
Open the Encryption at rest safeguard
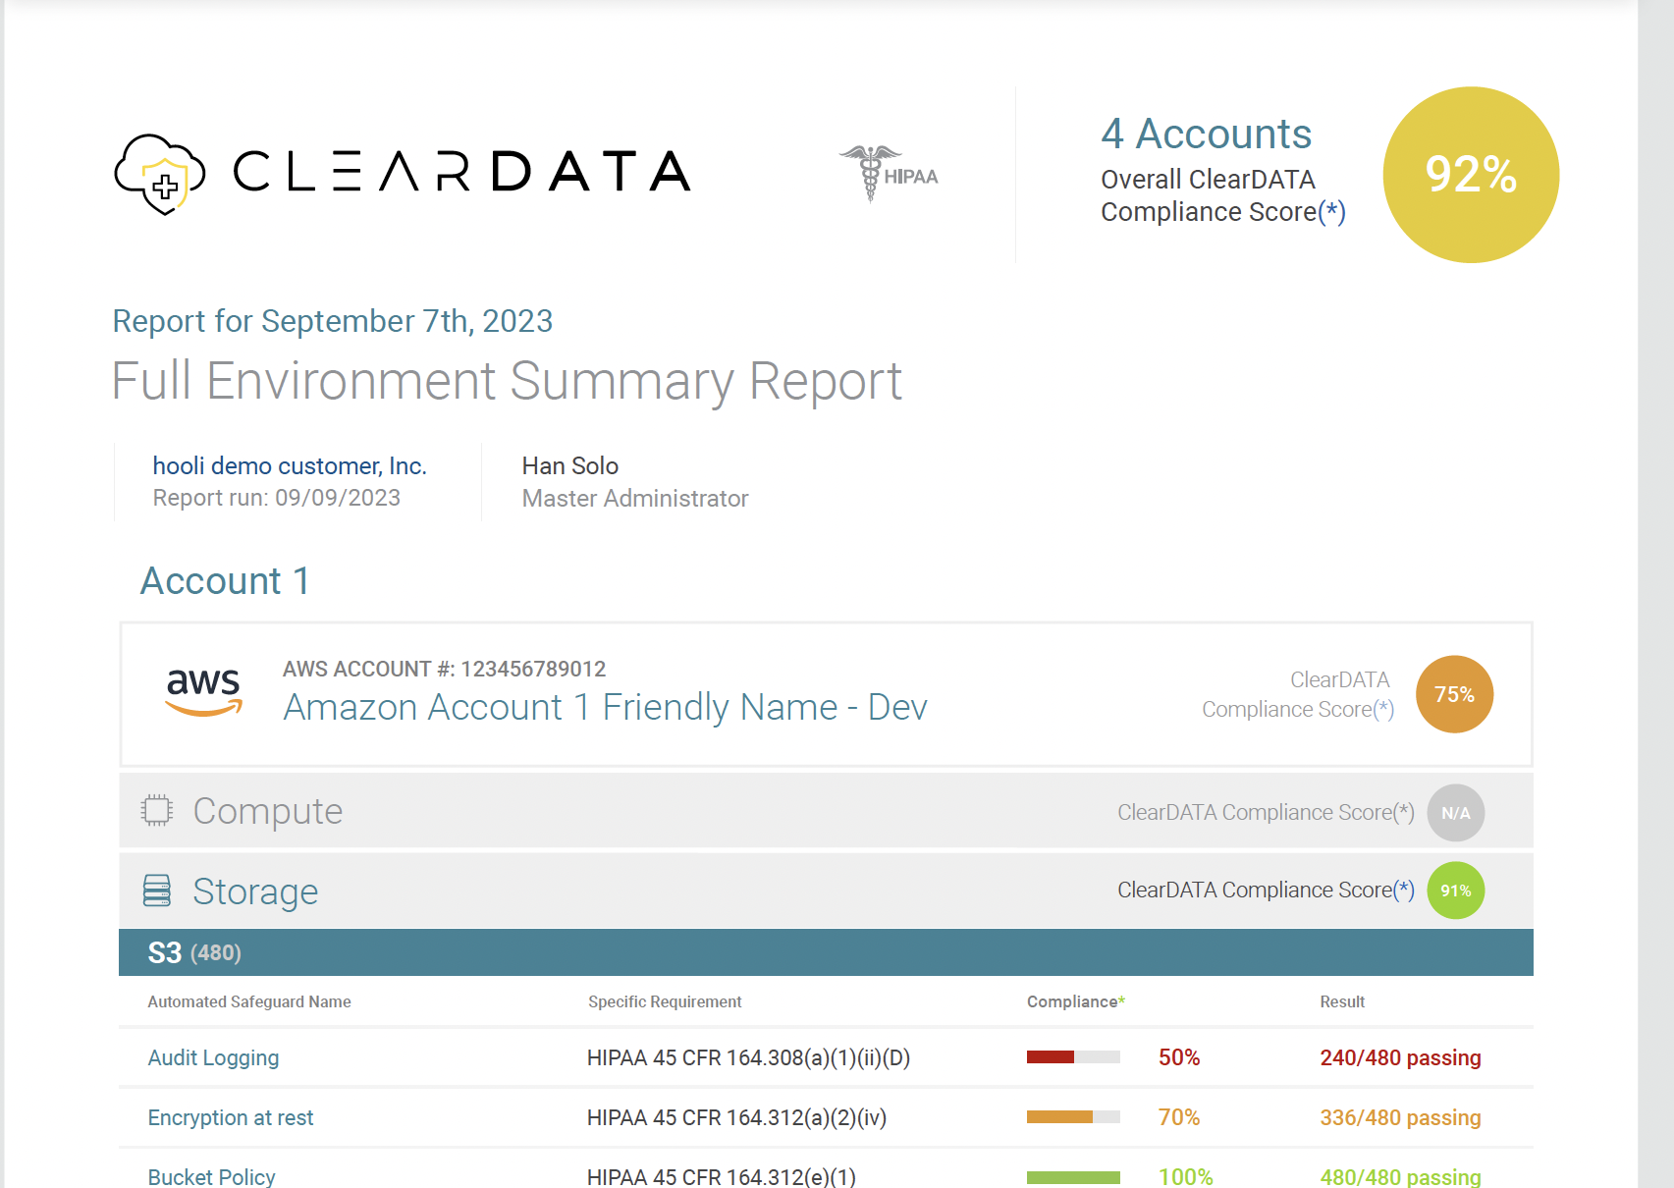click(231, 1117)
